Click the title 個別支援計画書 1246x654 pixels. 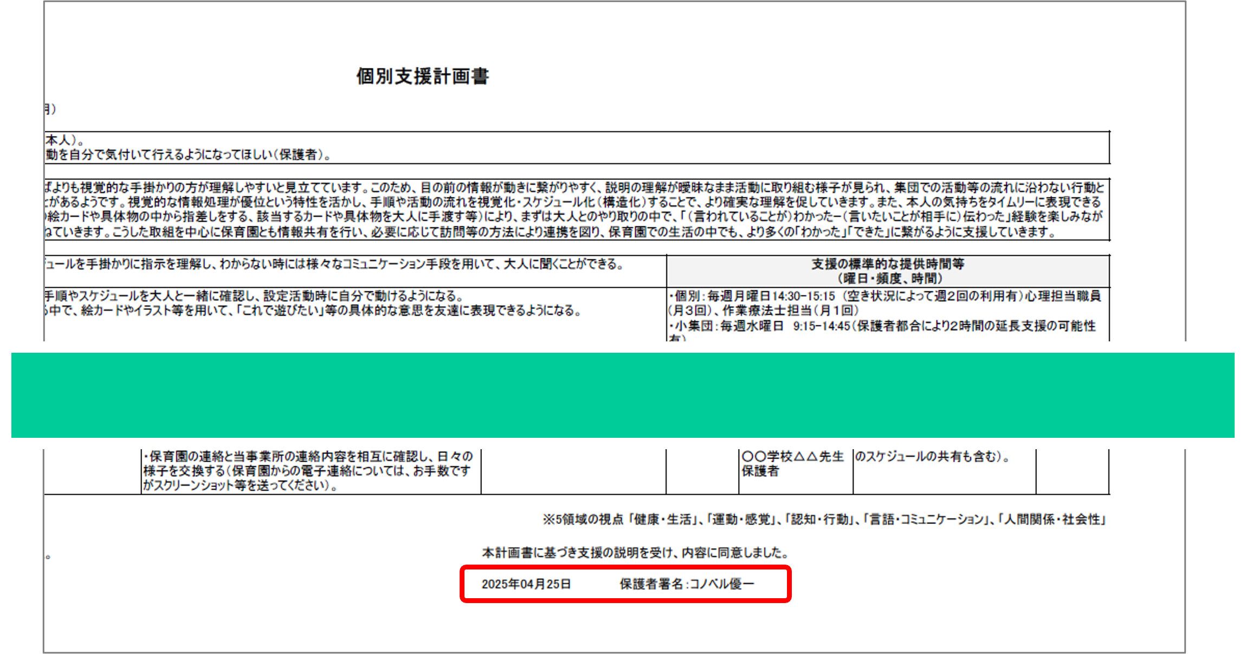pyautogui.click(x=422, y=76)
